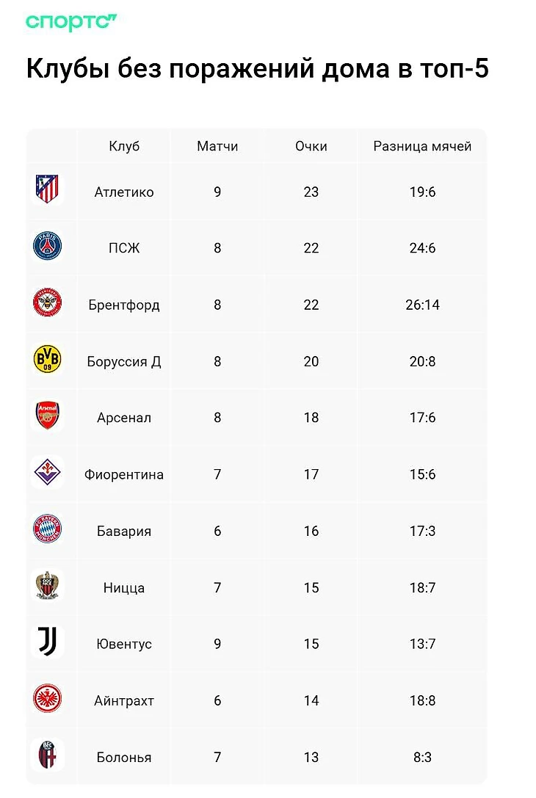Click the 'Очки' column header
The image size is (536, 798).
311,146
